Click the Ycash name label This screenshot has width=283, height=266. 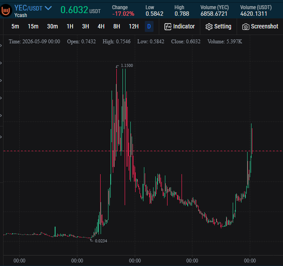coord(21,15)
